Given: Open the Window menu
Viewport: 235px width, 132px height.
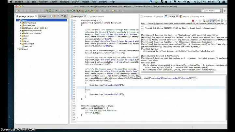Looking at the screenshot, I should [x=103, y=2].
